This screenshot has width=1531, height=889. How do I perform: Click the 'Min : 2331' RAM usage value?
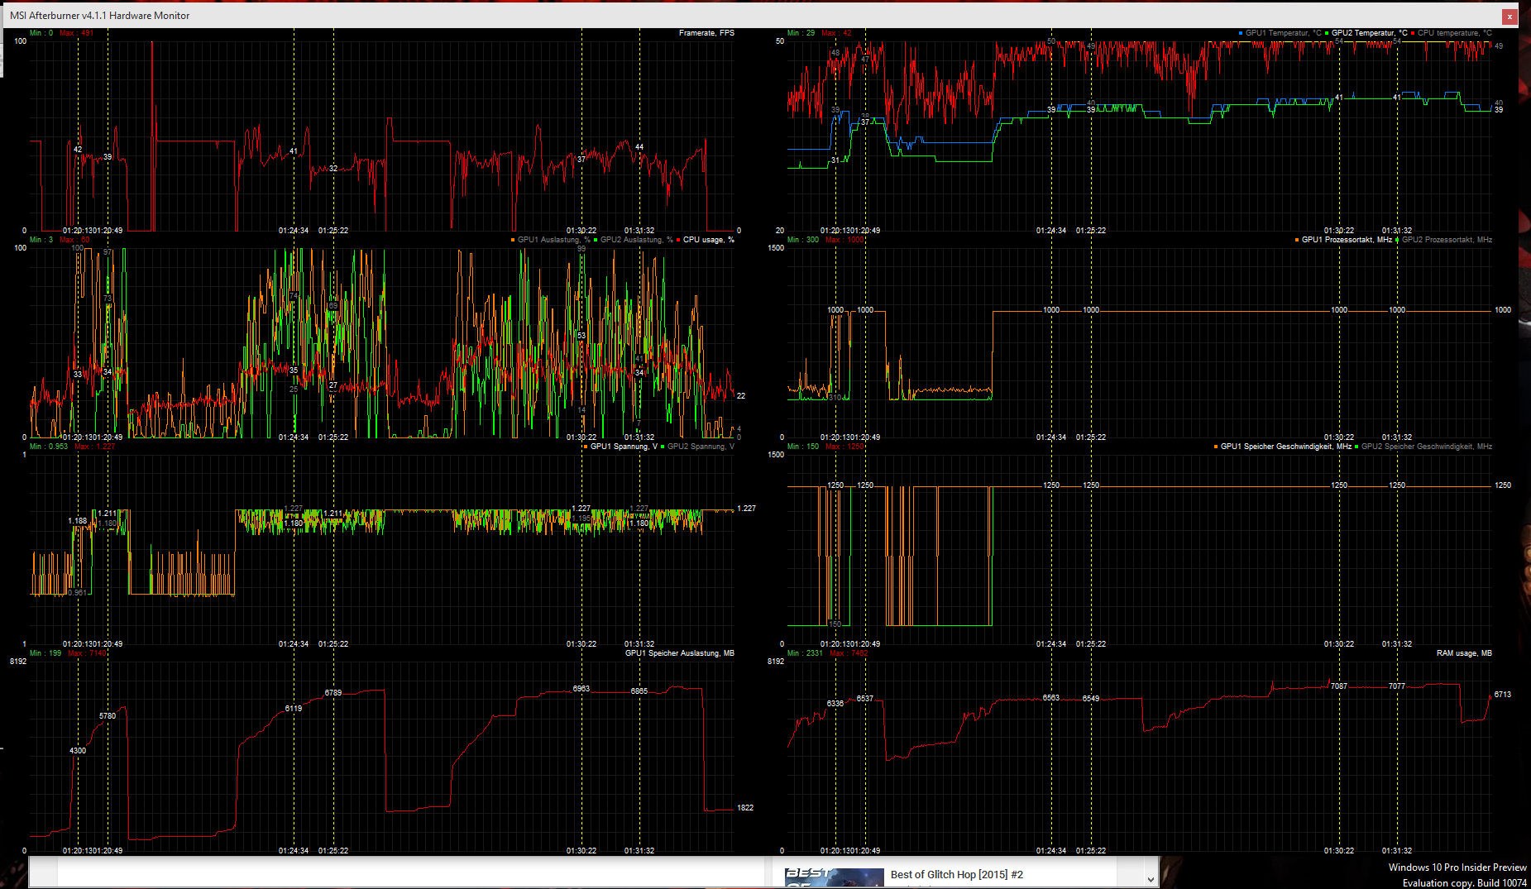(x=805, y=653)
